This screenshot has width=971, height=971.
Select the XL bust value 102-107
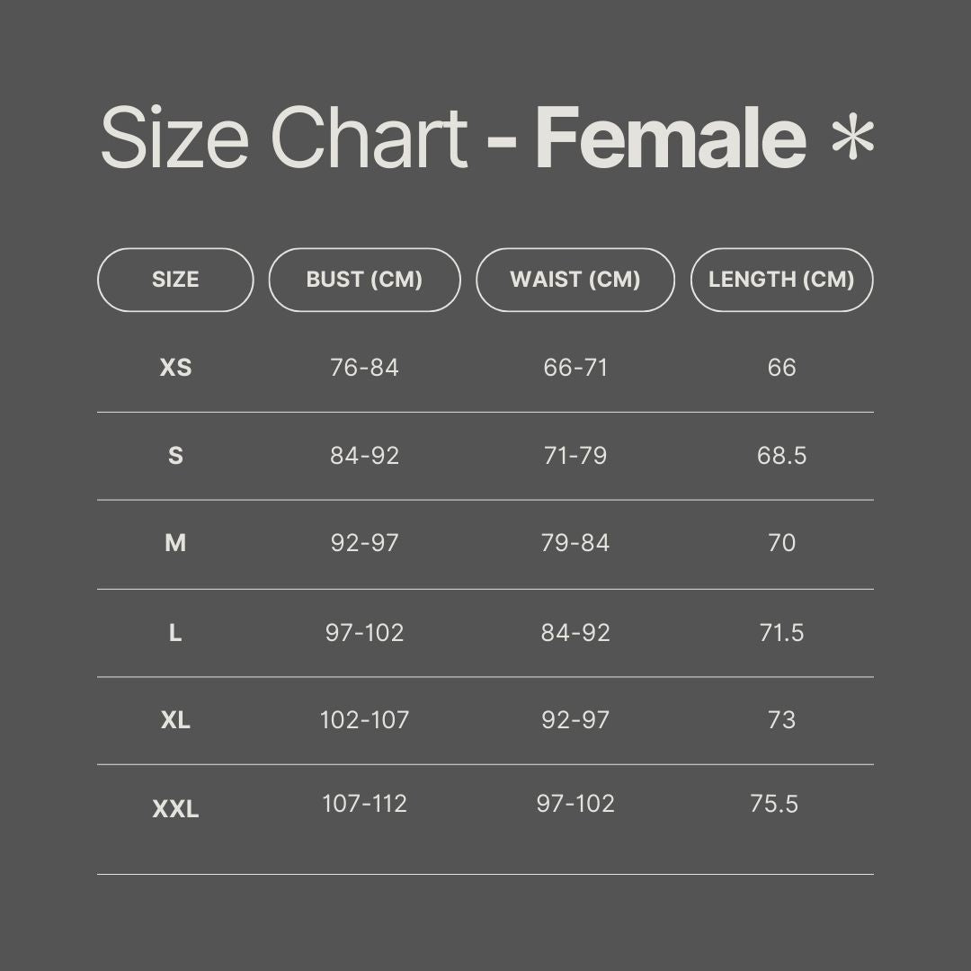364,720
